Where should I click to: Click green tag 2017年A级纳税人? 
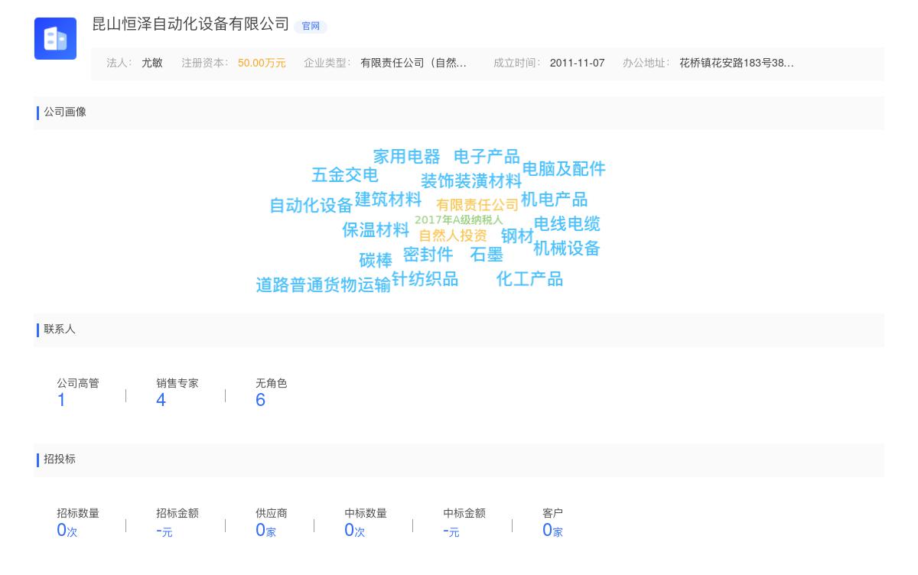point(459,220)
